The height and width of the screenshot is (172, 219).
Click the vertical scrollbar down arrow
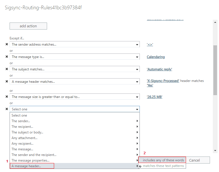(215, 151)
